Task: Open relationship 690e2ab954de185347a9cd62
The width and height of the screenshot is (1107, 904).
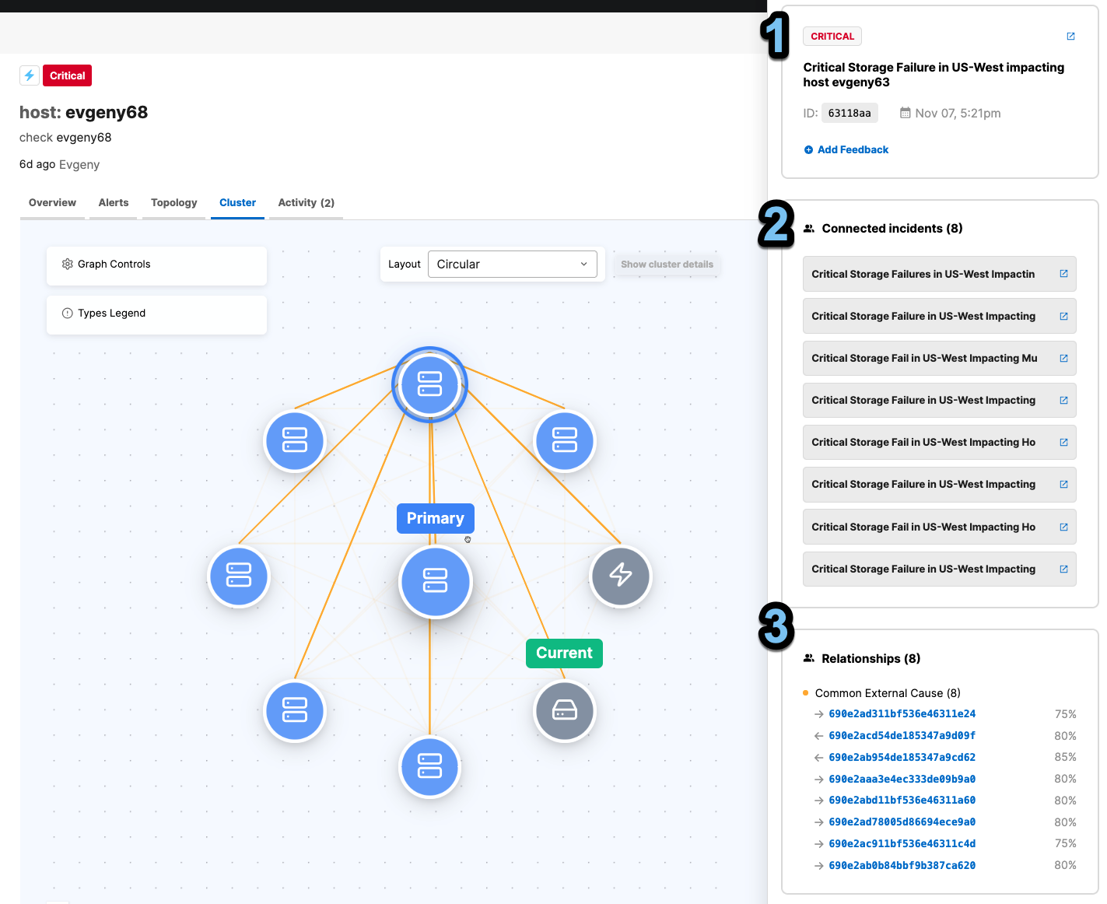Action: [902, 756]
